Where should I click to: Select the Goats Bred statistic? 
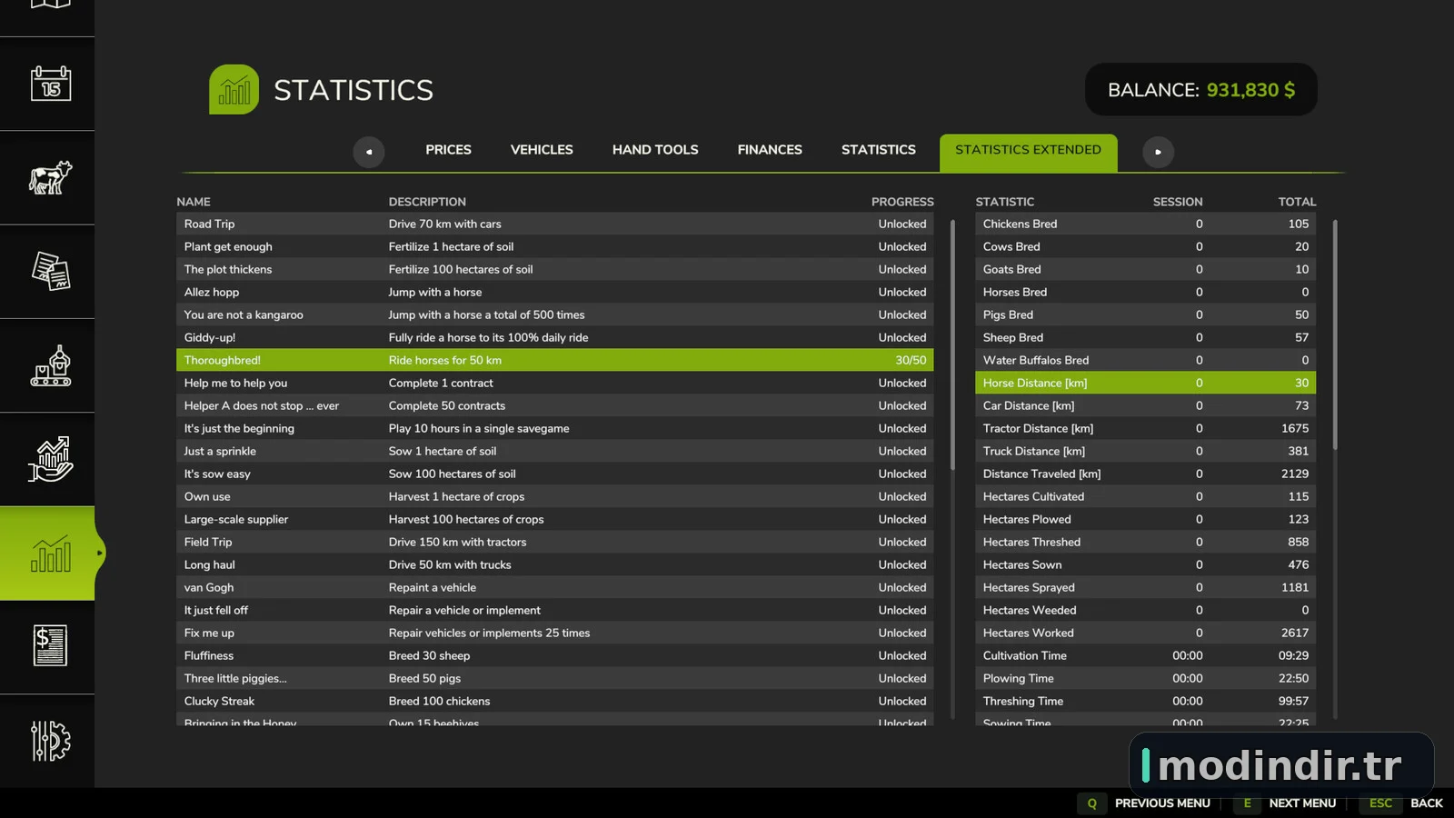click(x=1145, y=269)
